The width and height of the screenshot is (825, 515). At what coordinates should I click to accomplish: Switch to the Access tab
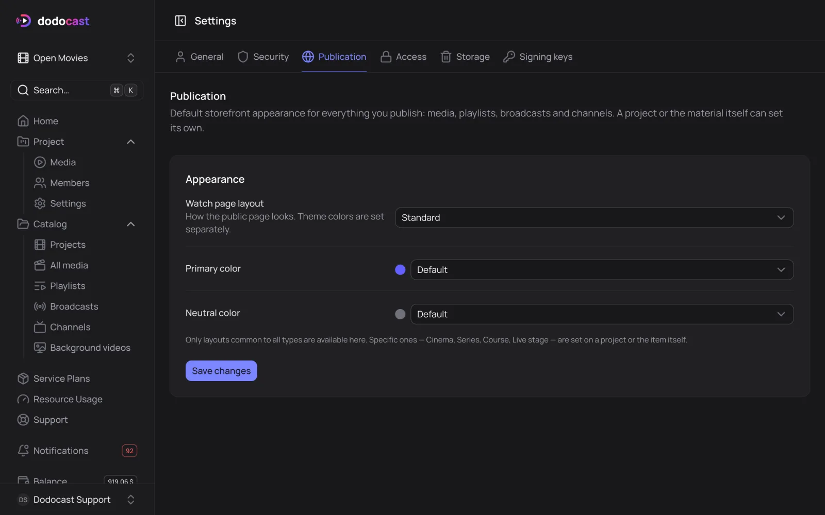click(x=403, y=57)
